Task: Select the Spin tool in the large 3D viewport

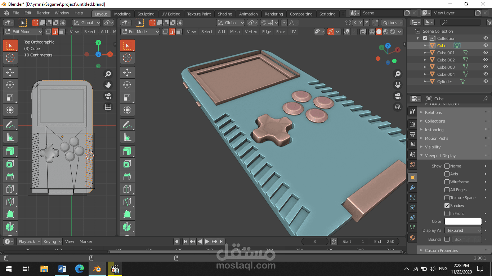Action: (127, 227)
